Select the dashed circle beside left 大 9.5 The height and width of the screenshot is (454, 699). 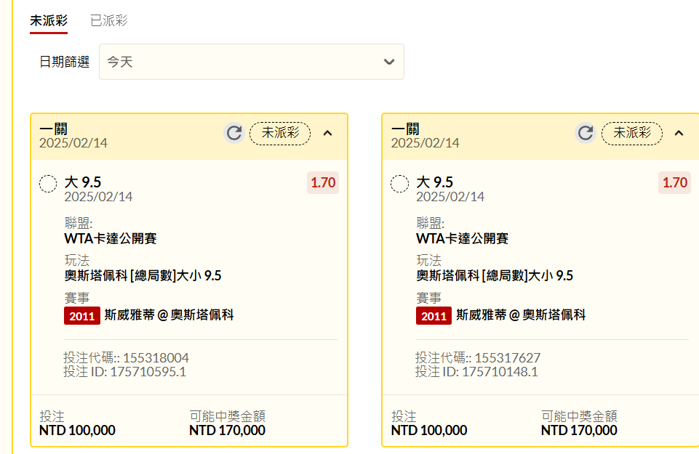(48, 183)
